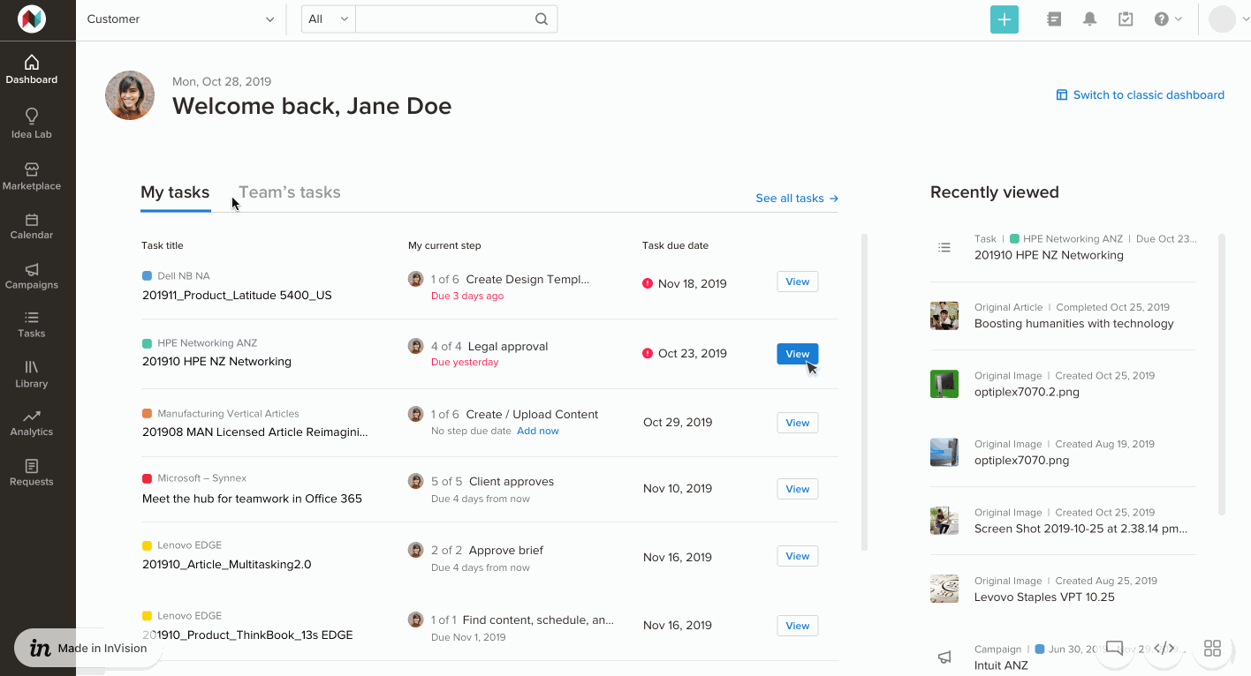Viewport: 1251px width, 676px height.
Task: Click the teal plus create button
Action: (x=1004, y=19)
